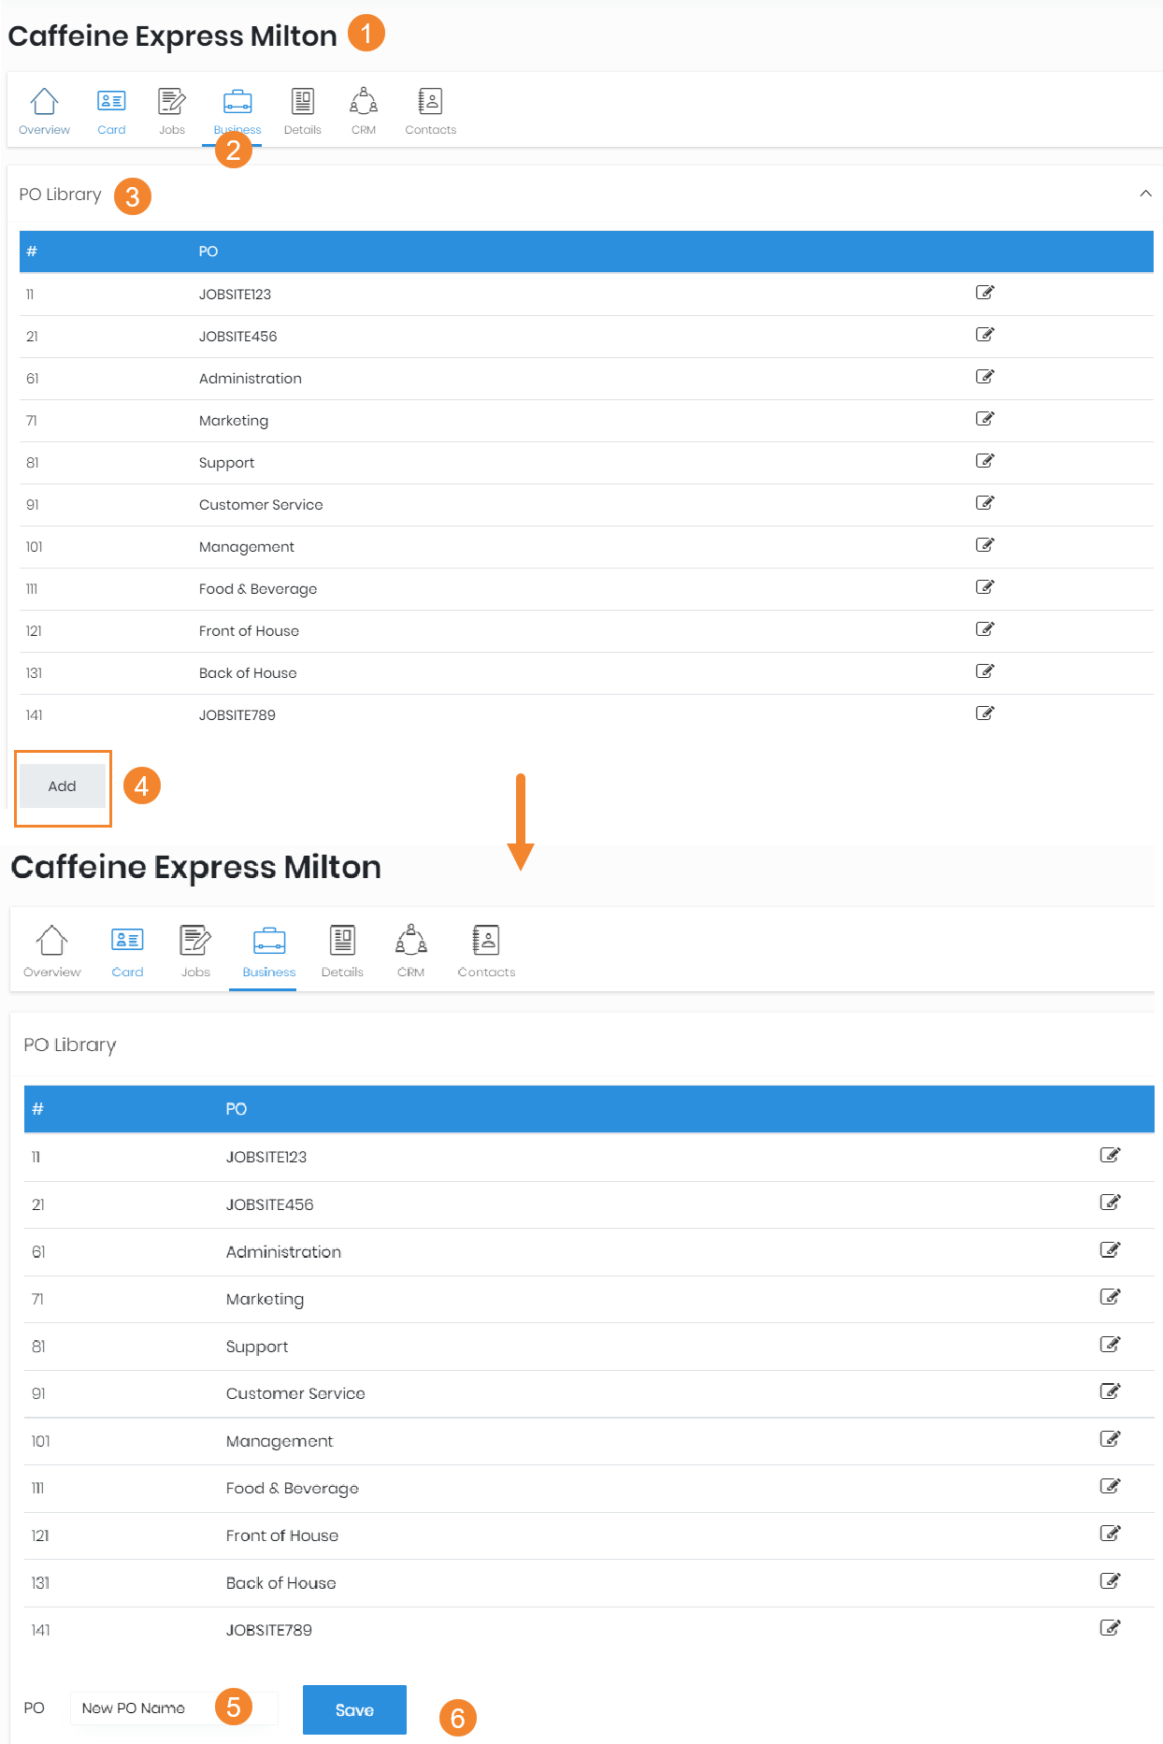Edit the Support PO in top table
Screen dimensions: 1163x1744
[984, 461]
